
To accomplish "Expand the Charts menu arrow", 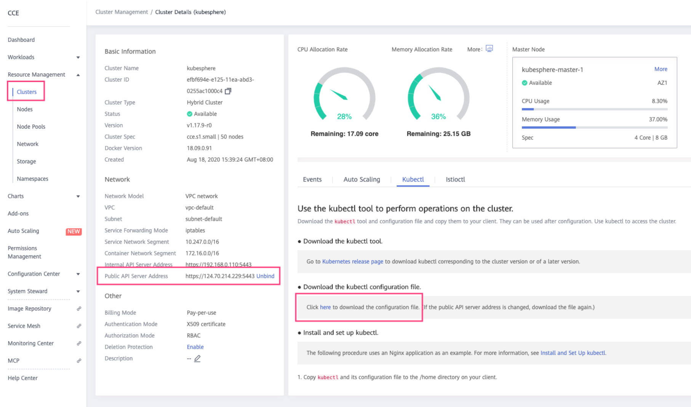I will pos(78,196).
